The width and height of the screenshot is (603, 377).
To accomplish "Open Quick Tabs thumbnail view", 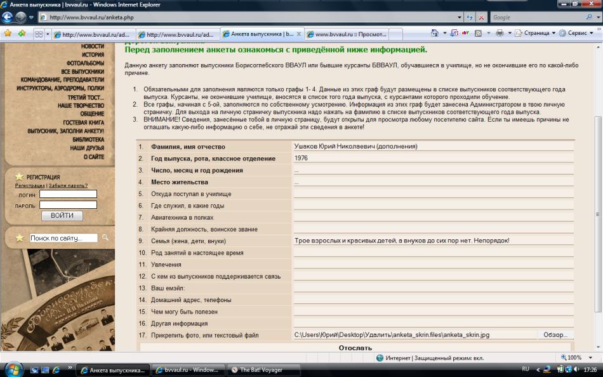I will [39, 34].
